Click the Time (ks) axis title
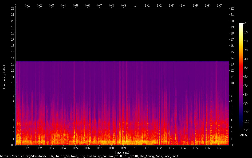252x158 pixels. (122, 153)
